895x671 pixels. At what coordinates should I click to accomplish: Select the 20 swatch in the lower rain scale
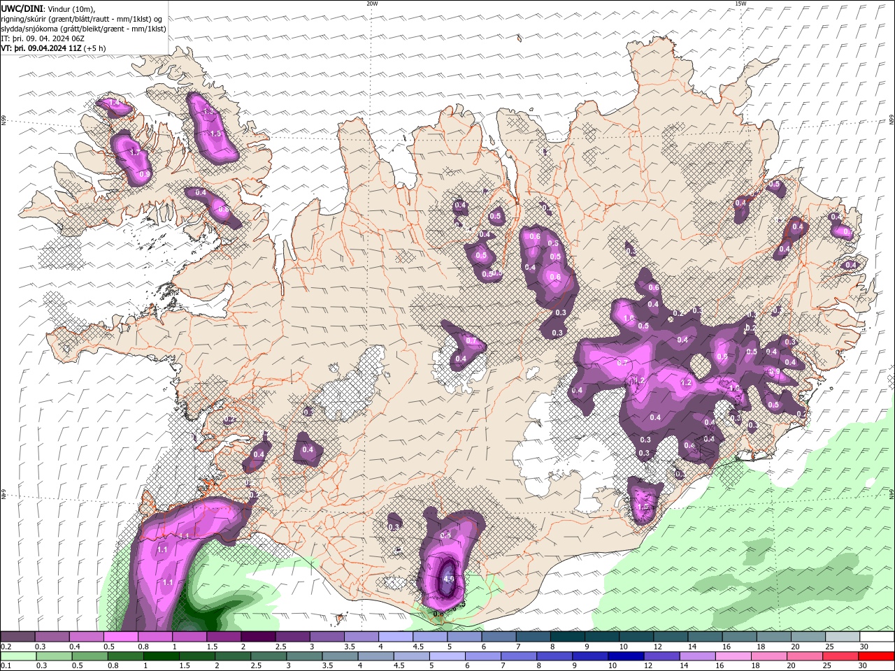point(805,656)
